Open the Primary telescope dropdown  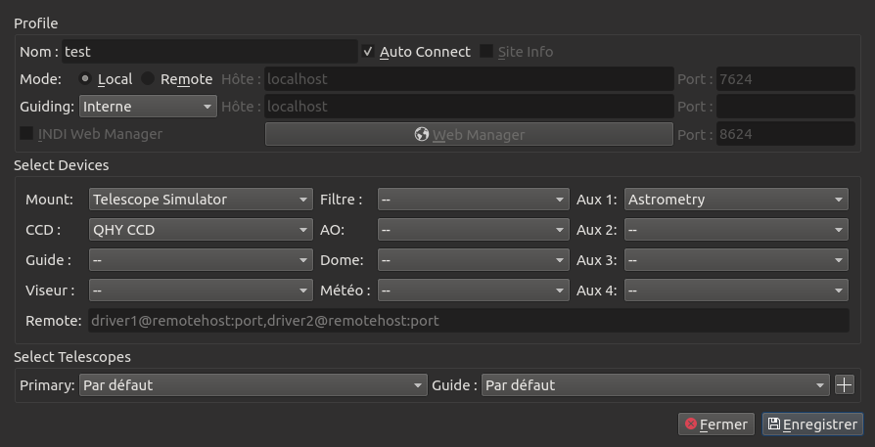point(253,385)
